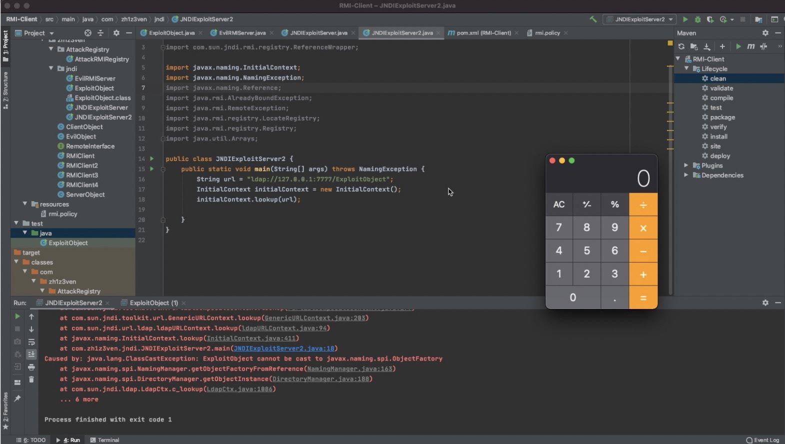
Task: Toggle the Structure side tool window
Action: pos(5,90)
